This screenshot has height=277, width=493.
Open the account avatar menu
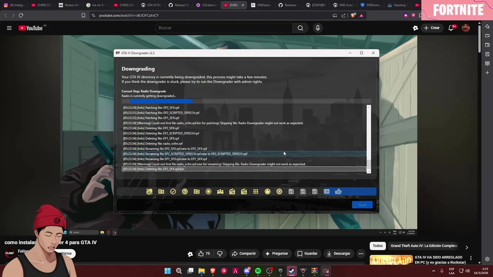(466, 28)
